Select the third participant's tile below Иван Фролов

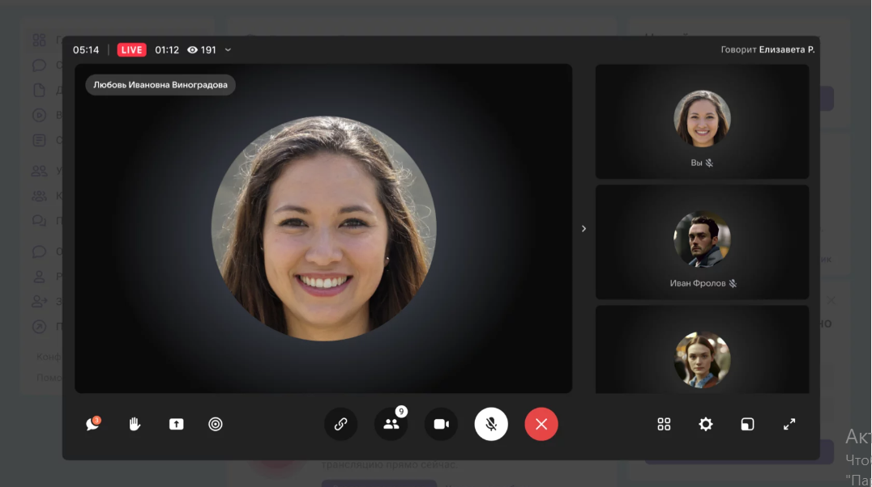pos(703,349)
